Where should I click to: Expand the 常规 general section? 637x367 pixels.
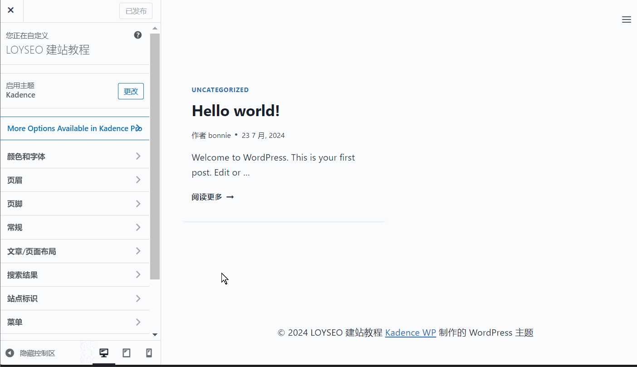click(x=75, y=227)
